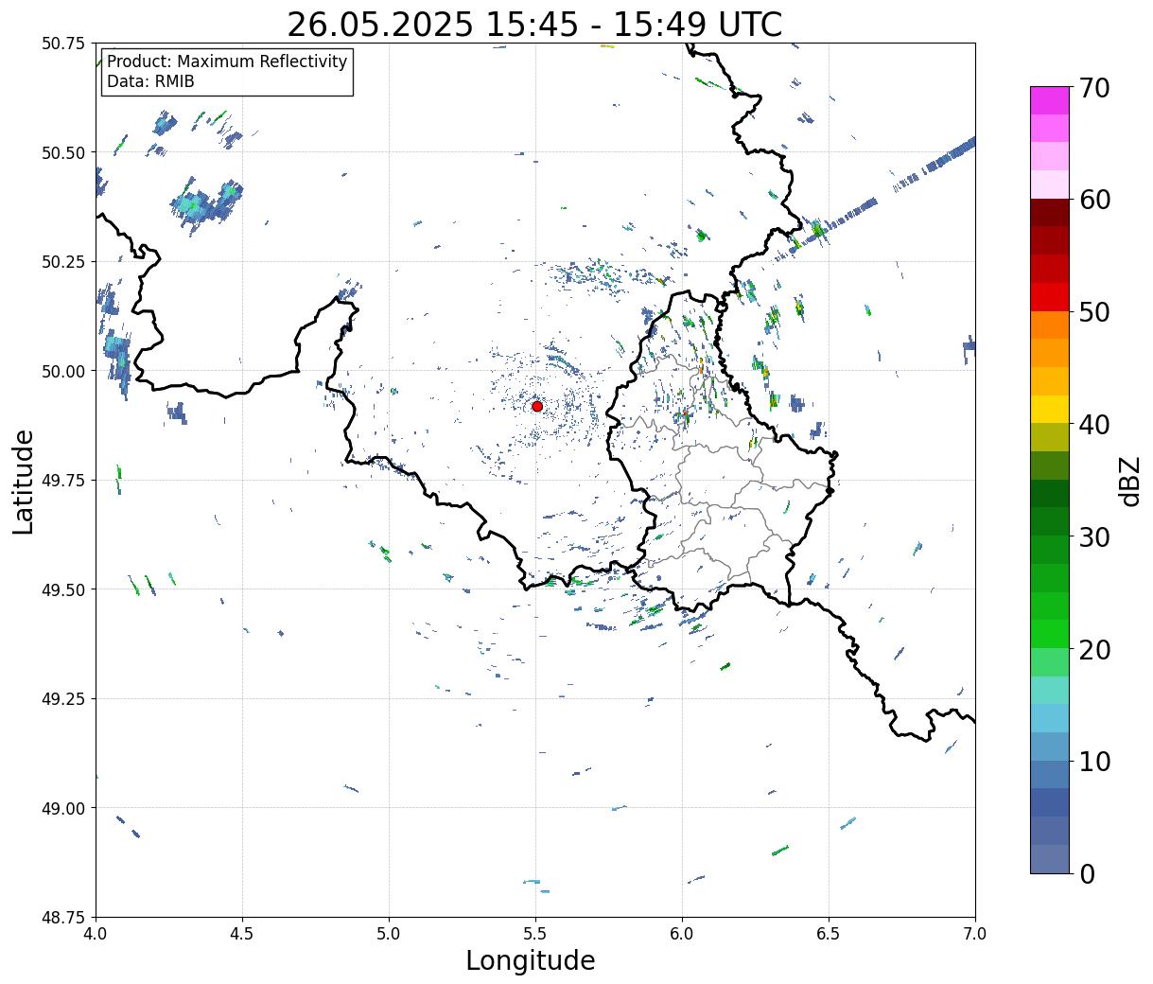1153x984 pixels.
Task: Click the colorbar tick label '30'
Action: (1093, 536)
